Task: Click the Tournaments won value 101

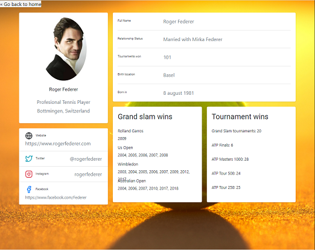Action: tap(167, 57)
